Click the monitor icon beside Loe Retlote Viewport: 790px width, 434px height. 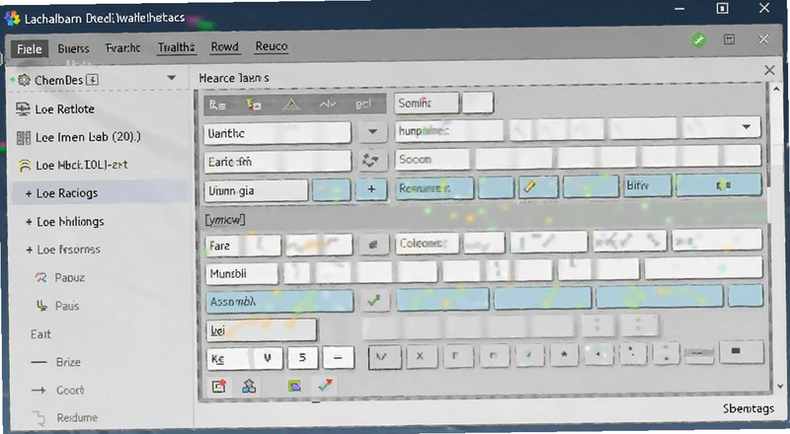(23, 108)
